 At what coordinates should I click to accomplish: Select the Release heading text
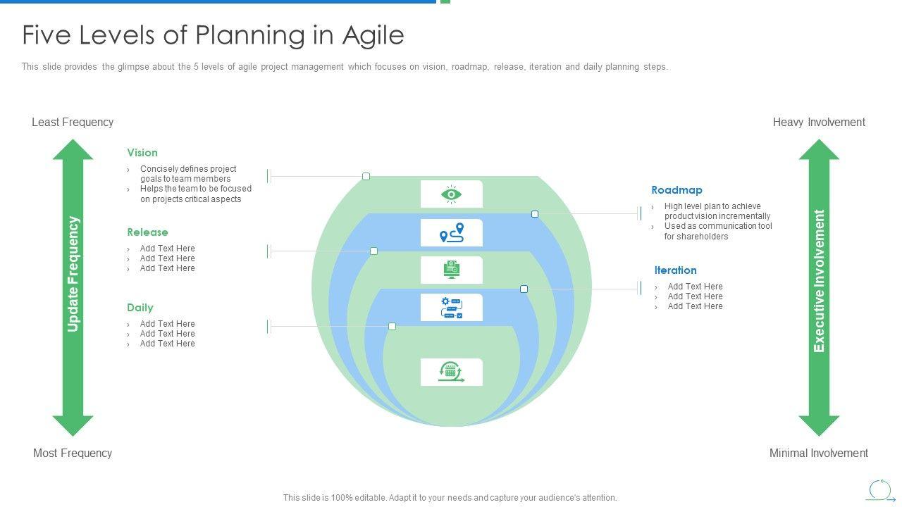pos(147,232)
